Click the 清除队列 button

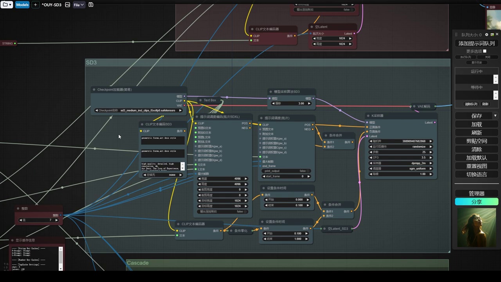(471, 104)
